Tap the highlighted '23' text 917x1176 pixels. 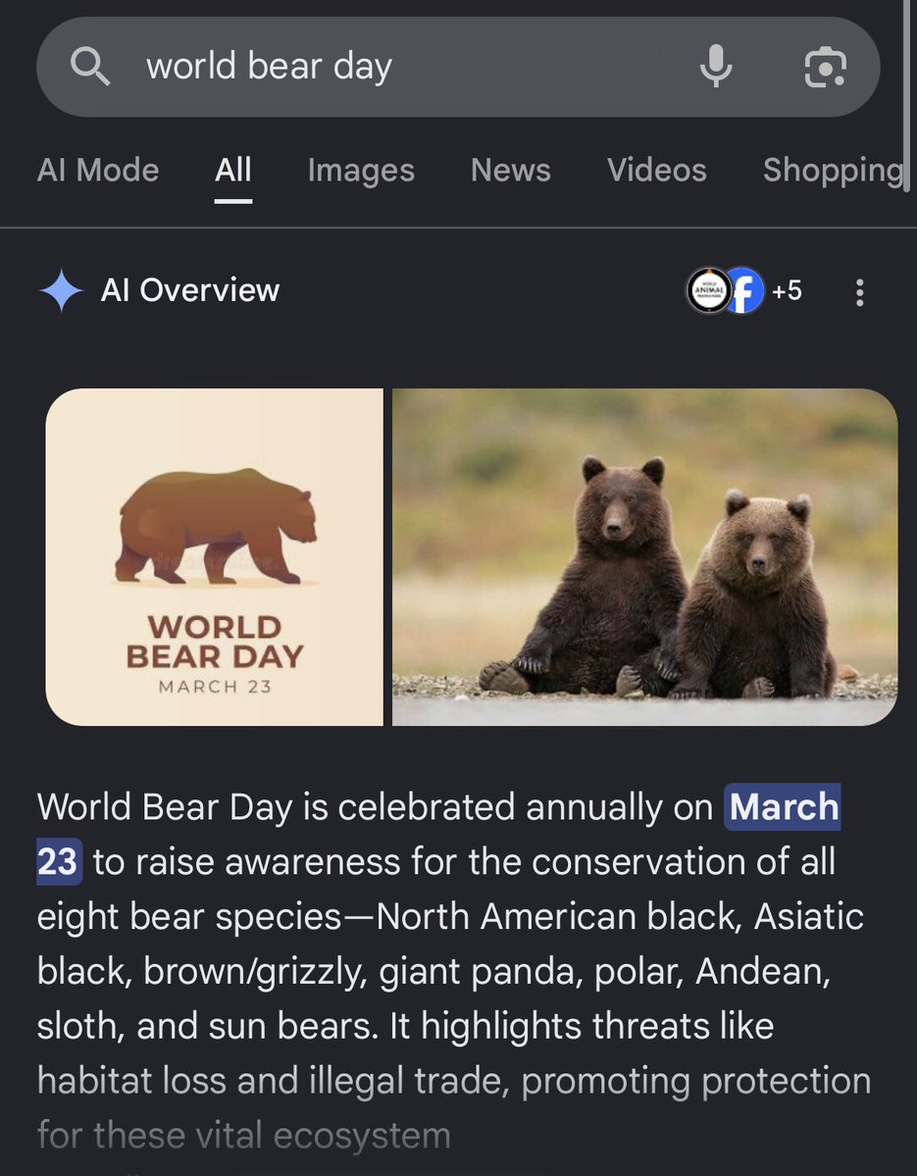pyautogui.click(x=58, y=862)
